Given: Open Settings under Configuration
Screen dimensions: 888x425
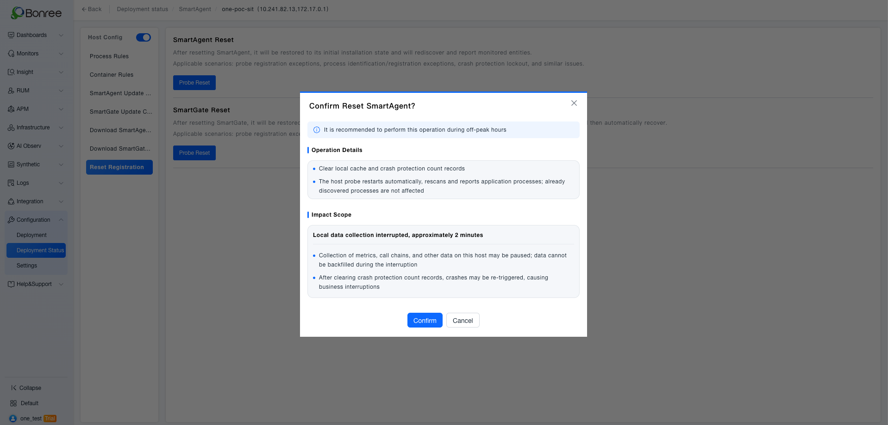Looking at the screenshot, I should 36,266.
